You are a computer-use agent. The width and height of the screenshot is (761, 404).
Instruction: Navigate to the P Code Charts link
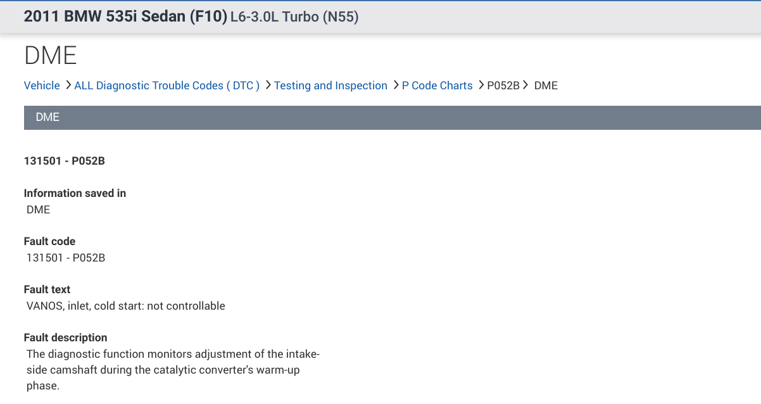pyautogui.click(x=437, y=85)
